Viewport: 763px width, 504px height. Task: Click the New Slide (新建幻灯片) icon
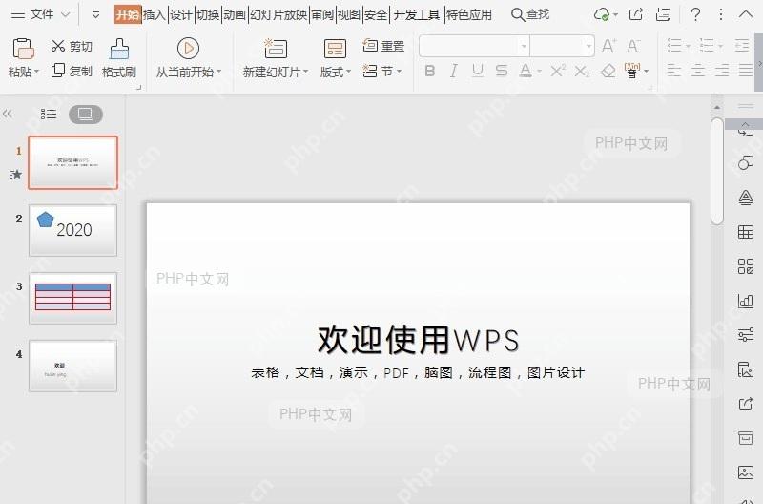(276, 49)
